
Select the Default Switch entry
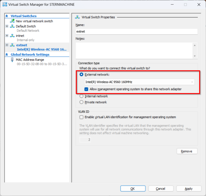(26, 26)
